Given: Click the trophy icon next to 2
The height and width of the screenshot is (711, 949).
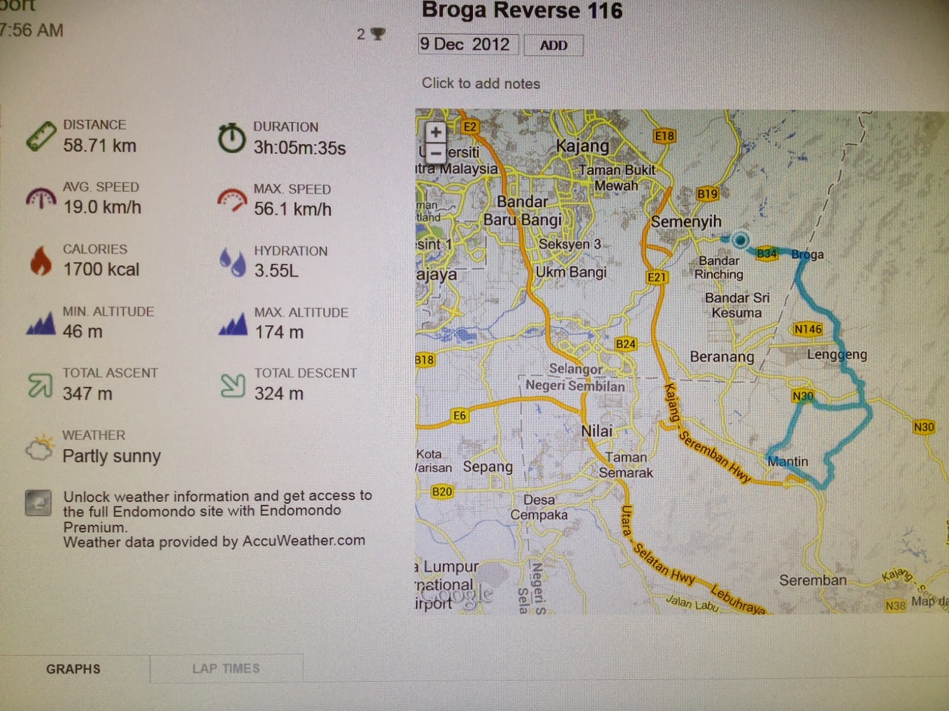Looking at the screenshot, I should [377, 34].
